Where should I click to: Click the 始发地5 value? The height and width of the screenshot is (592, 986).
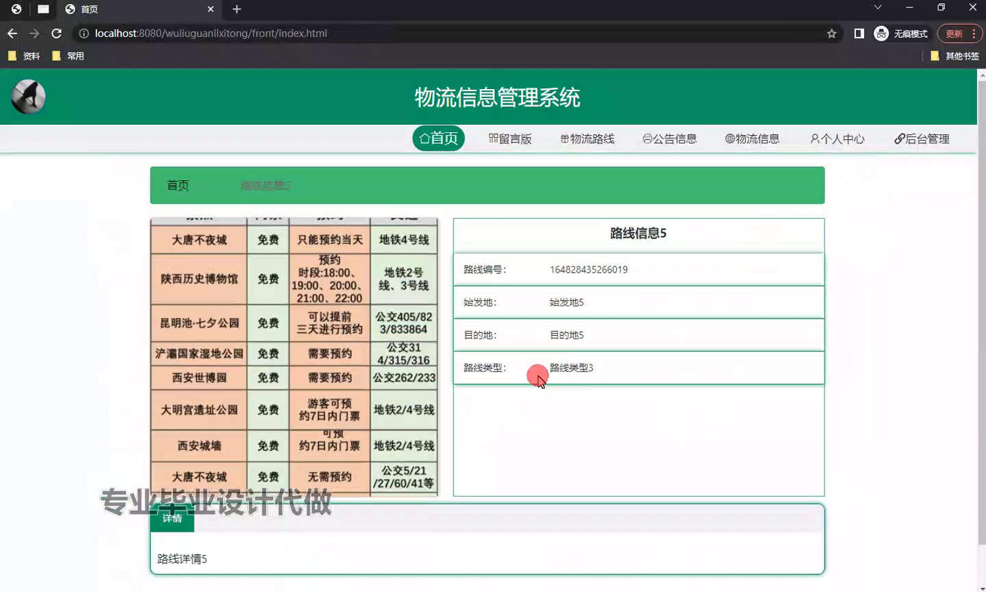tap(567, 303)
